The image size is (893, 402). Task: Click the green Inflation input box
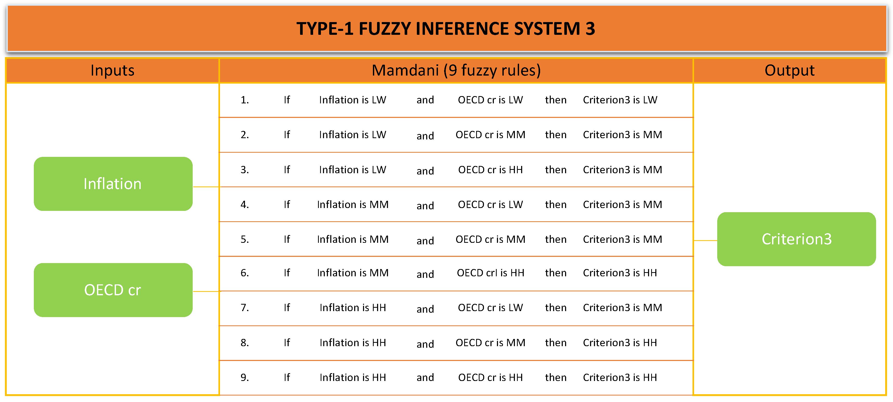[x=113, y=184]
